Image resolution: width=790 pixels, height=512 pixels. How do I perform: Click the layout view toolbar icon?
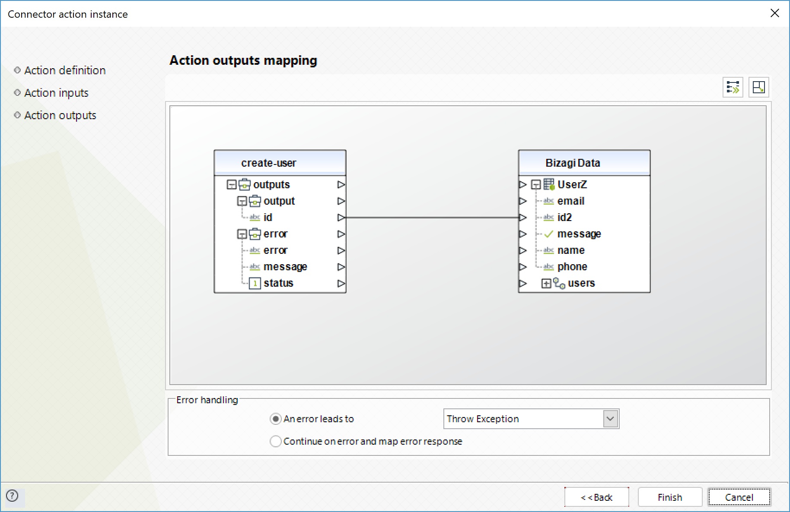758,87
